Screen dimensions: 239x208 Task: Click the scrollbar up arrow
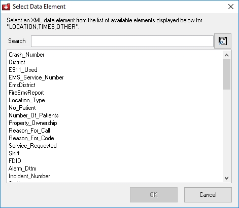pyautogui.click(x=226, y=55)
